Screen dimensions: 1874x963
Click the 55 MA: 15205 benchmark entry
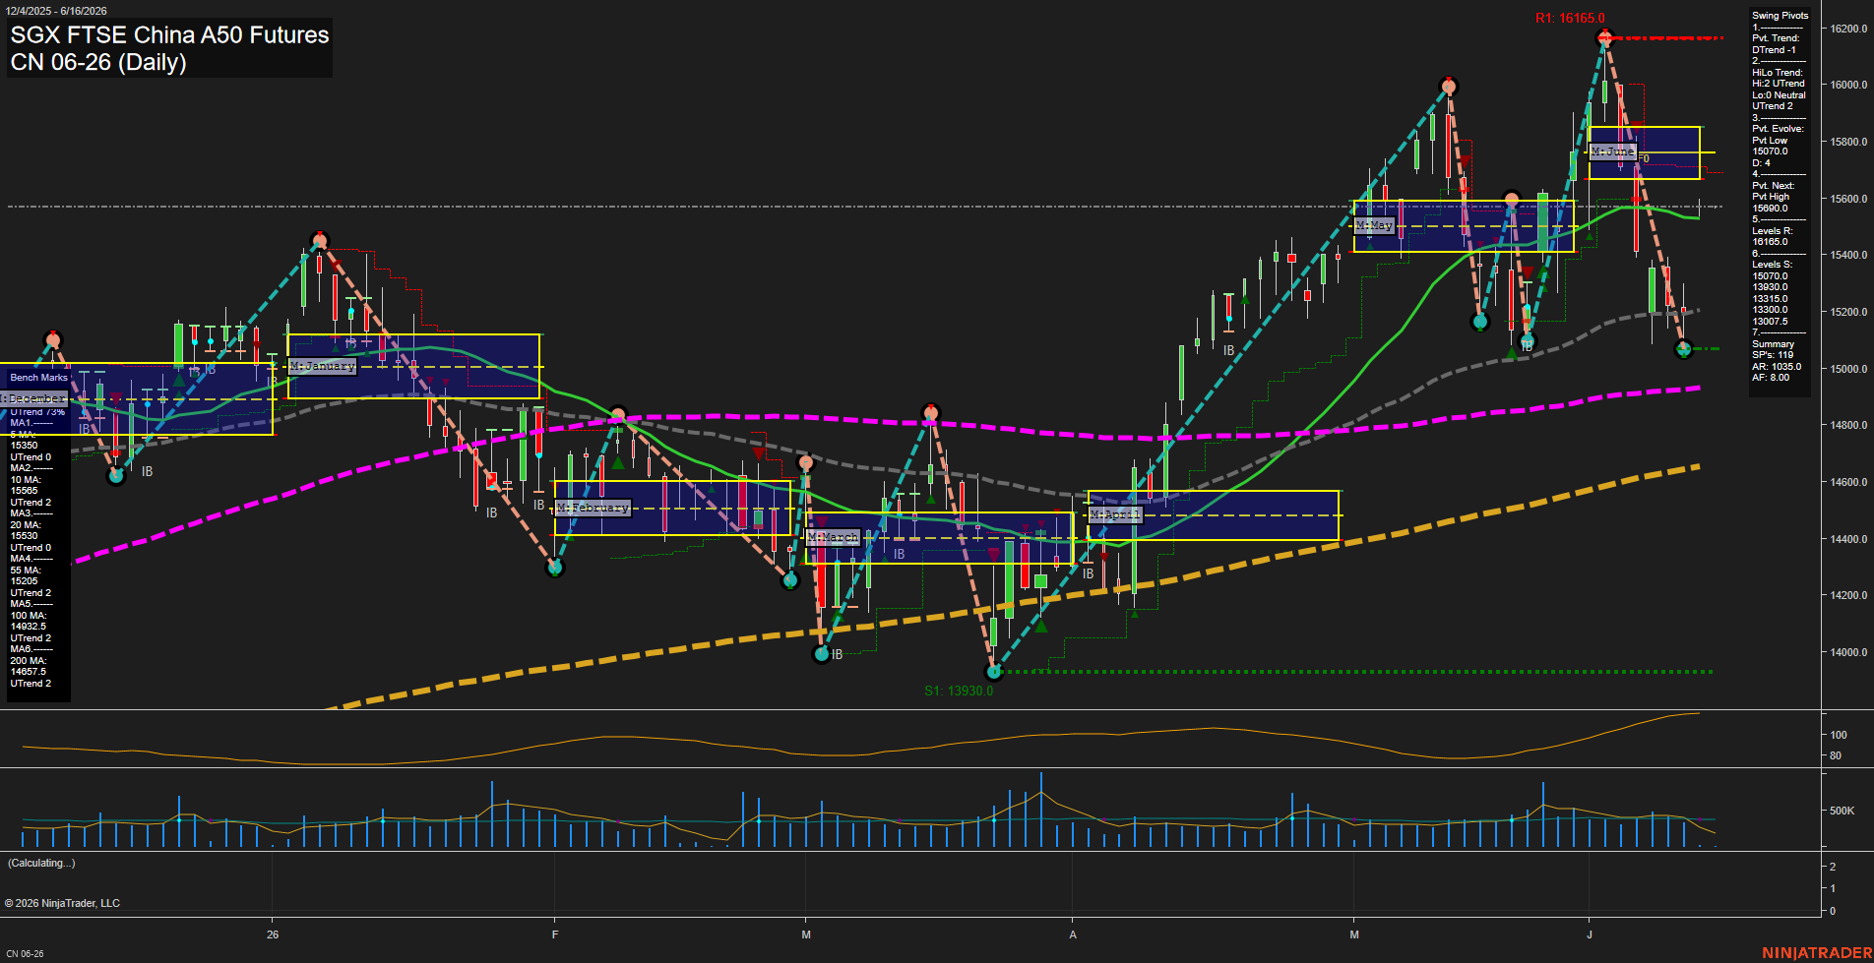26,575
